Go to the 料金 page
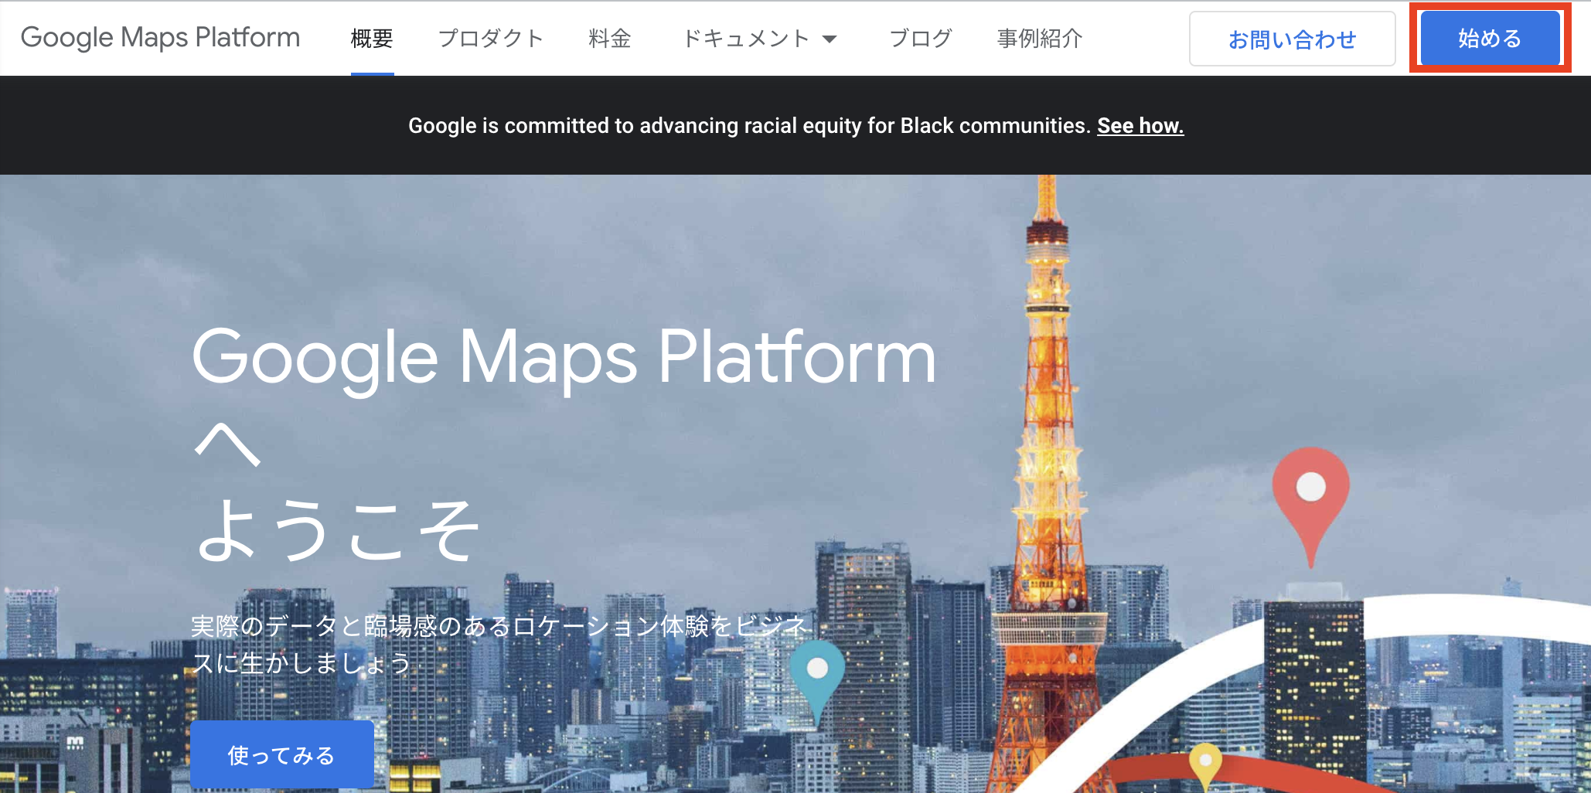Viewport: 1591px width, 793px height. pyautogui.click(x=610, y=38)
